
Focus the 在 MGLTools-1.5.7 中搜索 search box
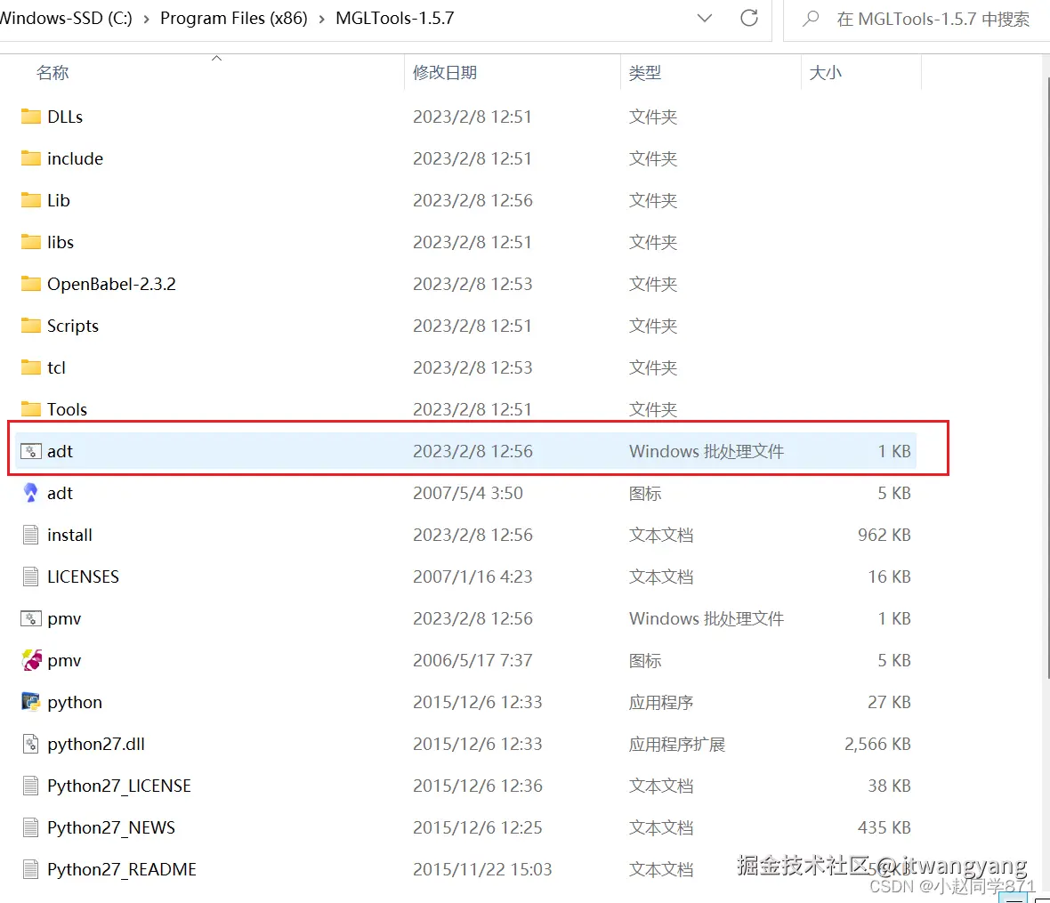(x=933, y=19)
